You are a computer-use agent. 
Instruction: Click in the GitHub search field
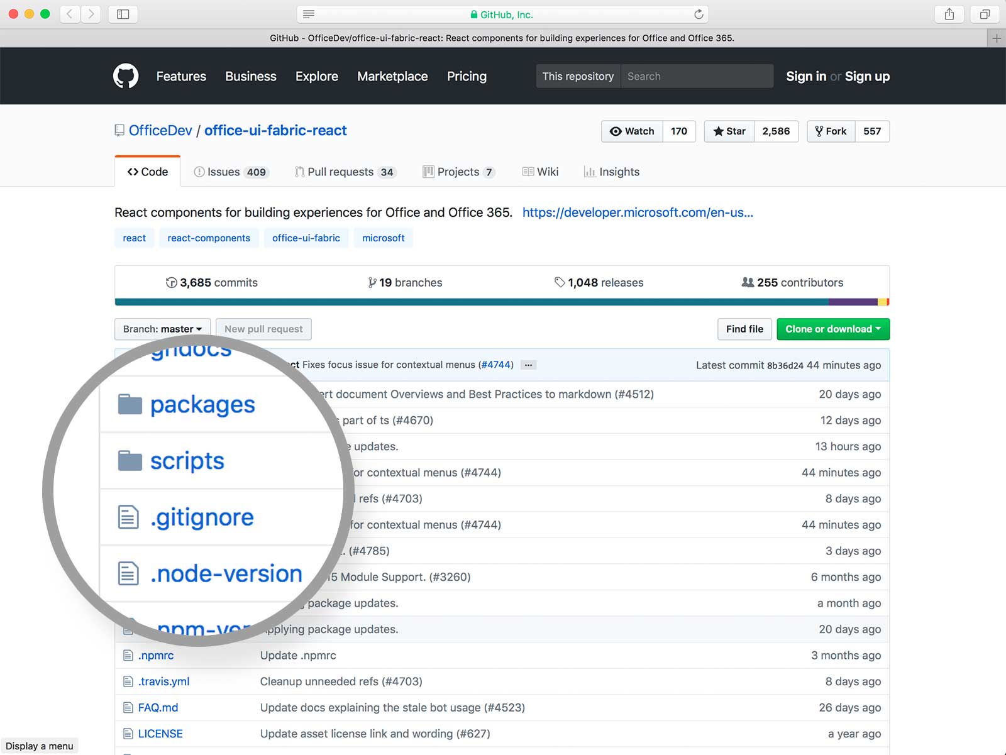pos(697,76)
